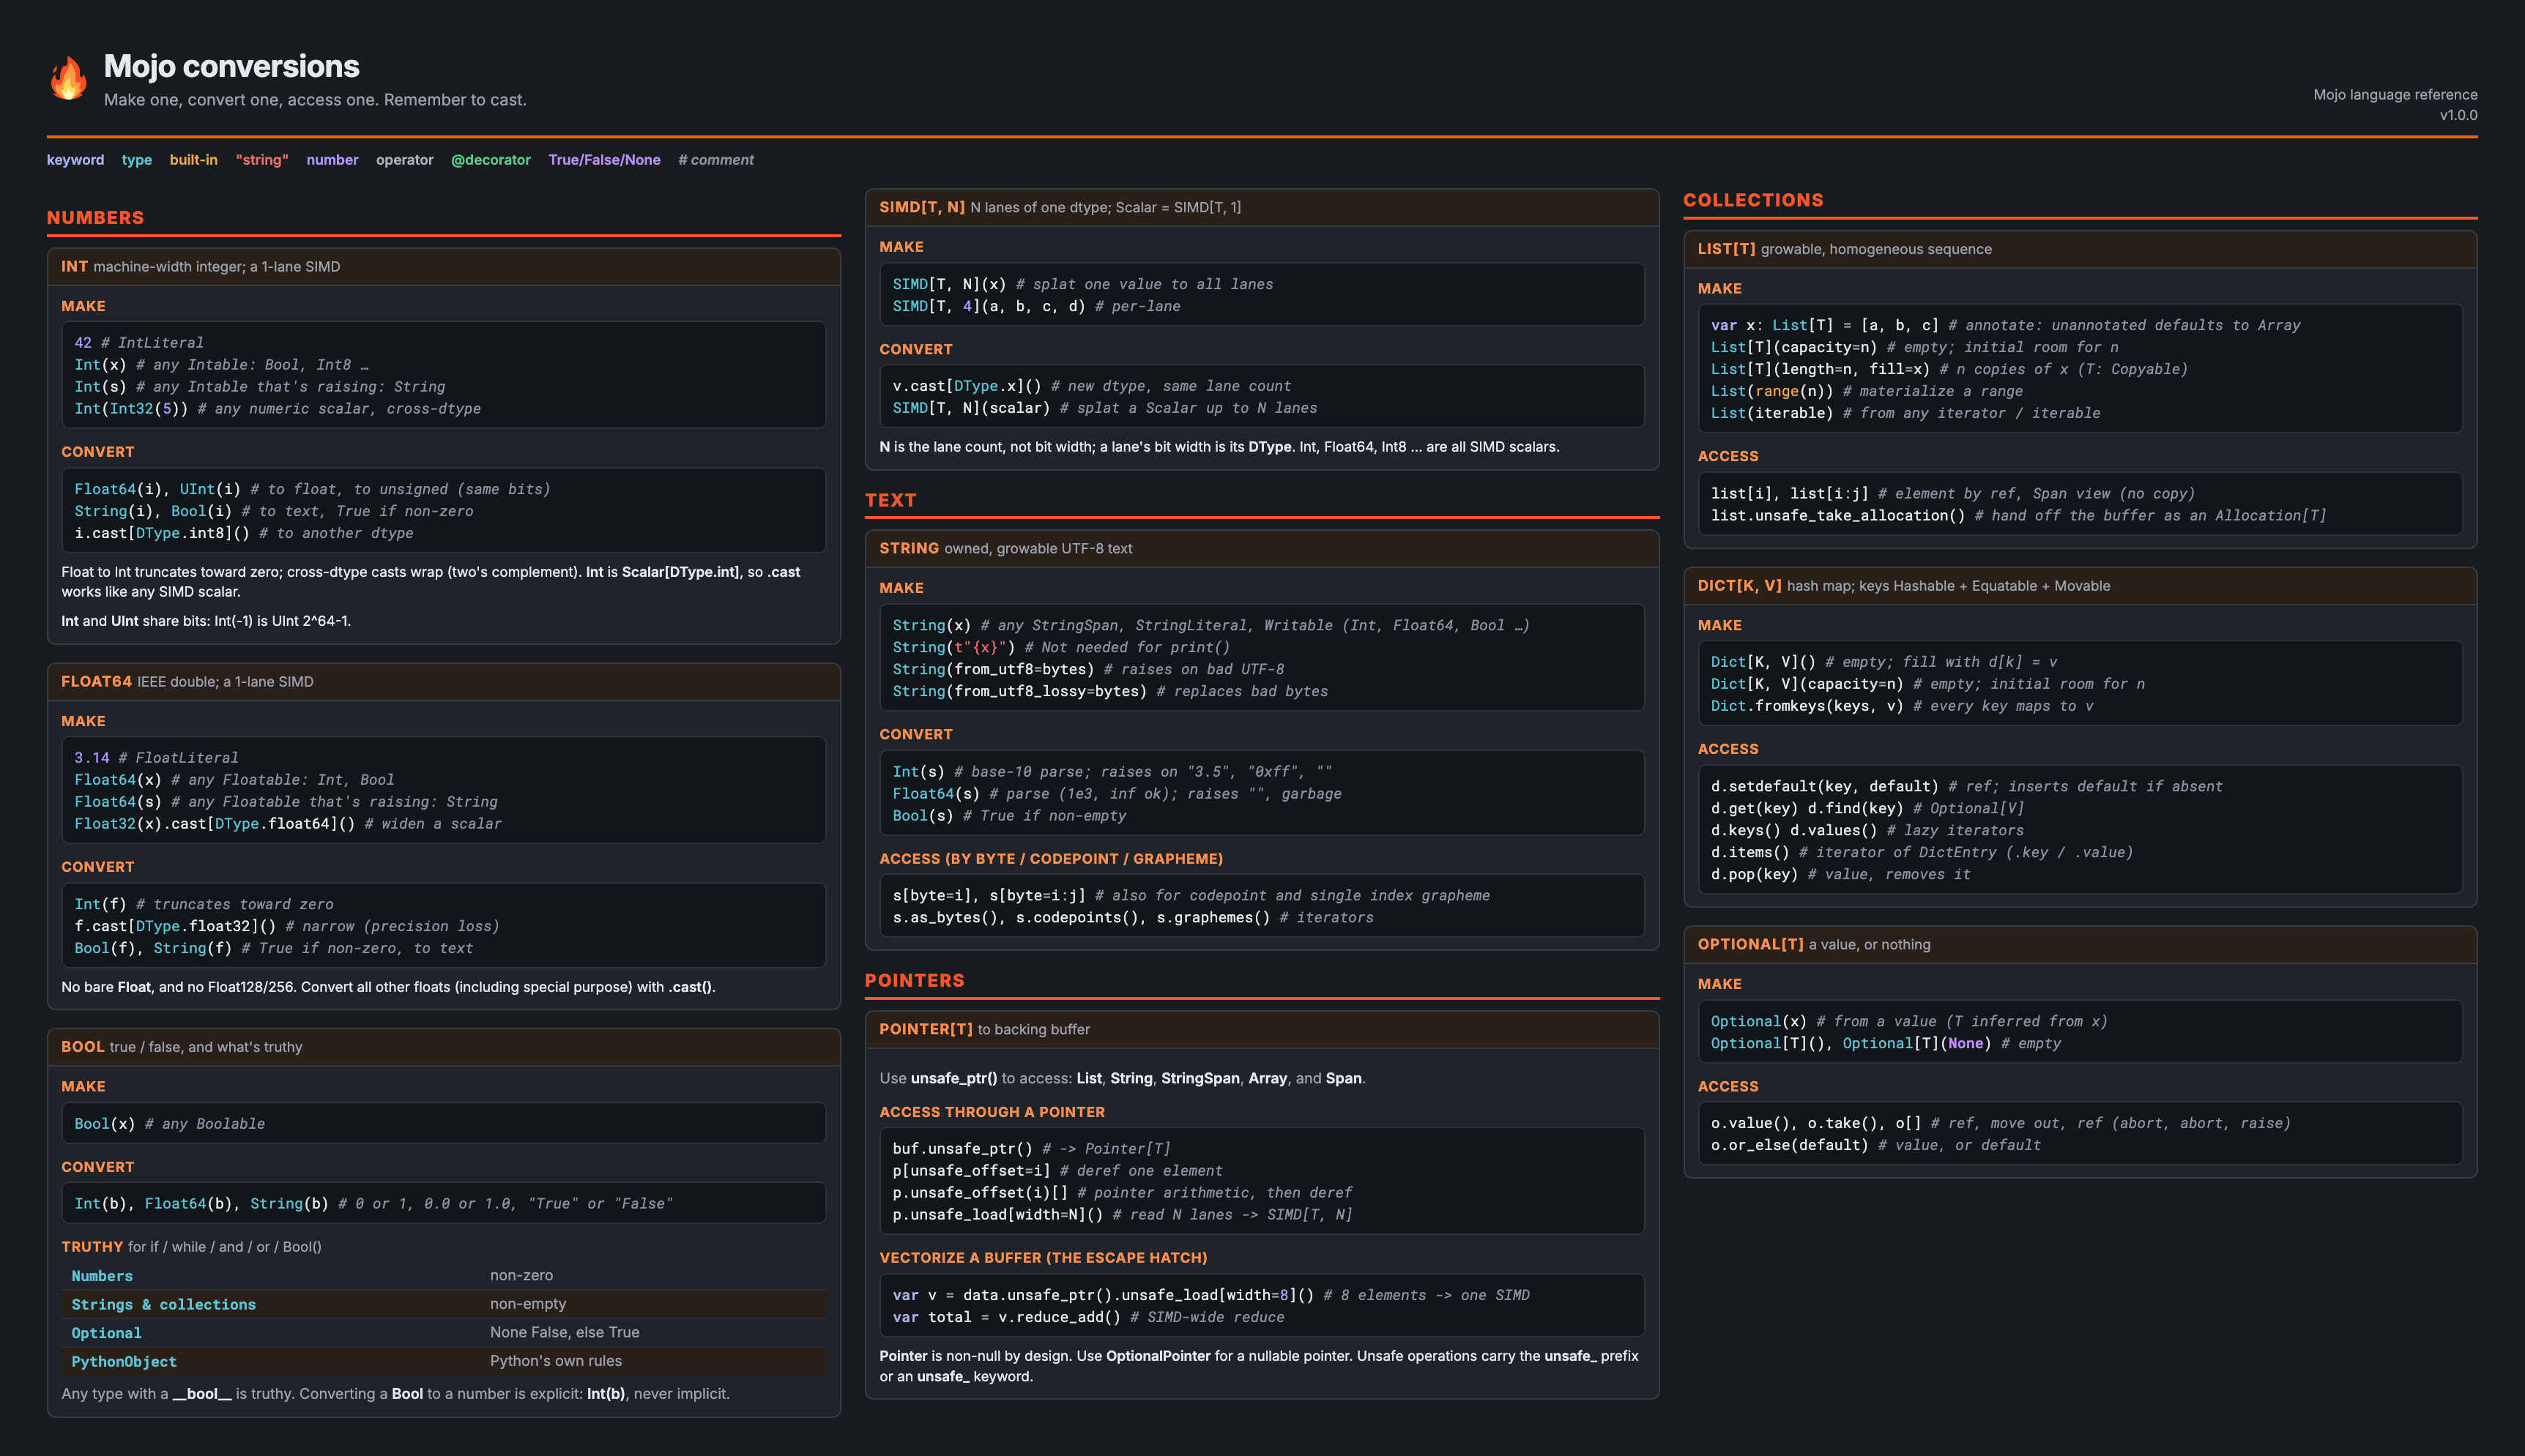Click the 'Numbers' truthy table row
Viewport: 2525px width, 1456px height.
443,1276
